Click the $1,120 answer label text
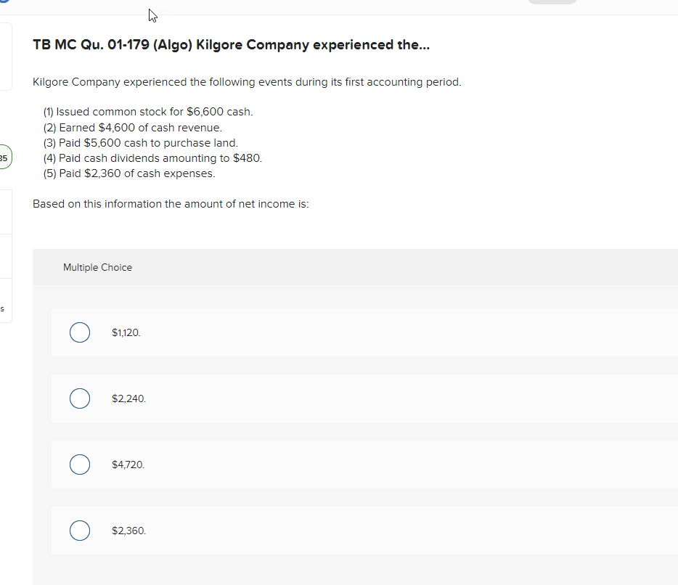The width and height of the screenshot is (678, 585). click(126, 332)
